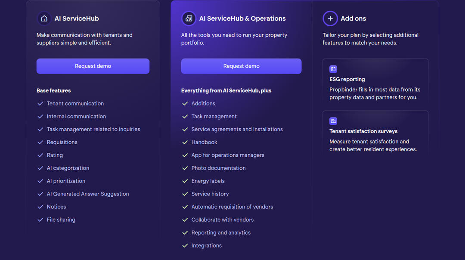Click the 'Rating' feature text
Screen dimensions: 465x260
[x=55, y=155]
